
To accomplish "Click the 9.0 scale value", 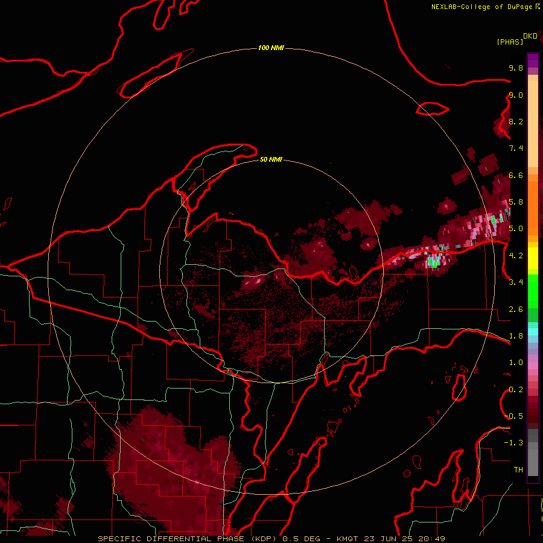I will [516, 95].
